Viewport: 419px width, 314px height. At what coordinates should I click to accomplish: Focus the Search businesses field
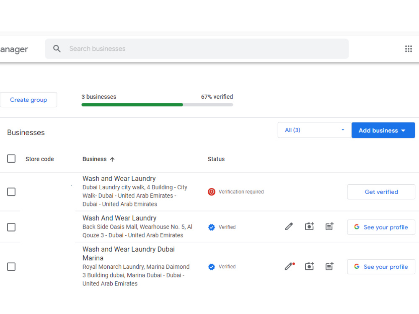[197, 49]
